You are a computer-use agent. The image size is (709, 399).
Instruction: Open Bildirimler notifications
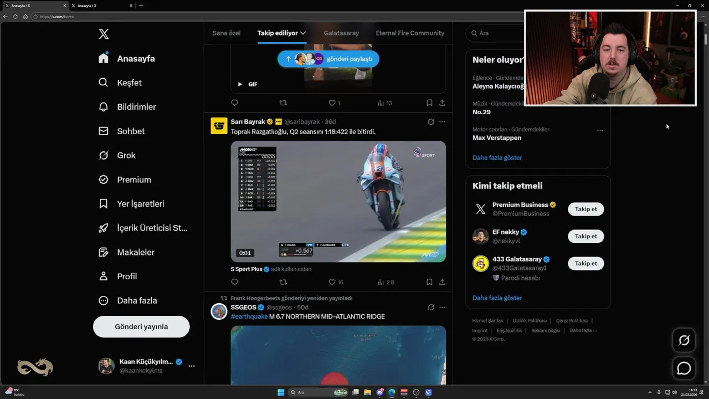pyautogui.click(x=127, y=107)
